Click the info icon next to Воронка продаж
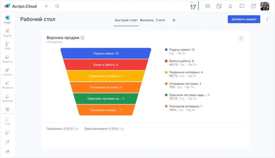The height and width of the screenshot is (158, 275). tap(82, 38)
